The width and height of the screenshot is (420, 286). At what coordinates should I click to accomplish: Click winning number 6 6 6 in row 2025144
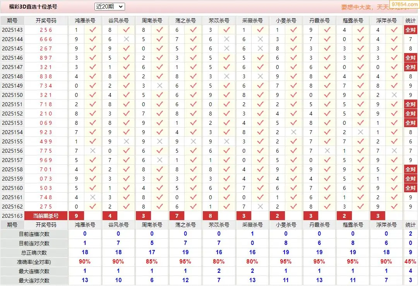tap(46, 39)
